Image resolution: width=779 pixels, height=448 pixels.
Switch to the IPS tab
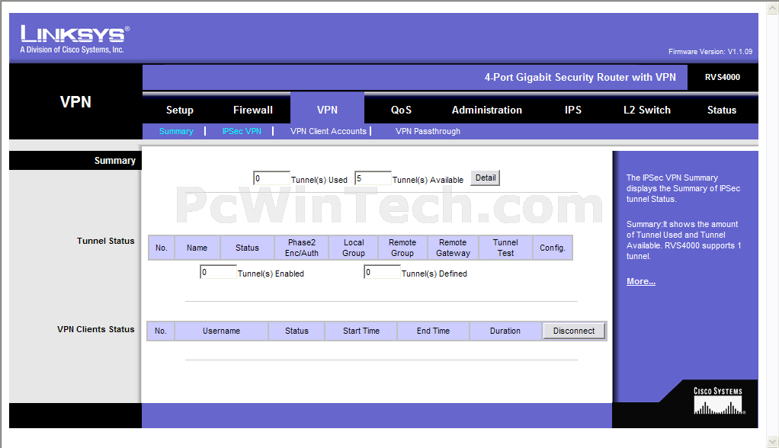pos(573,110)
